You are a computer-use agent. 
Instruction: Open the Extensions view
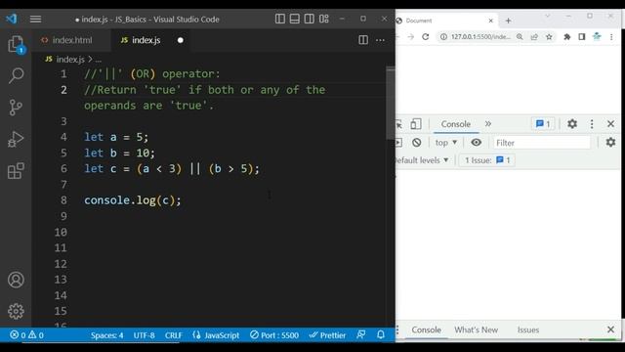pyautogui.click(x=16, y=171)
